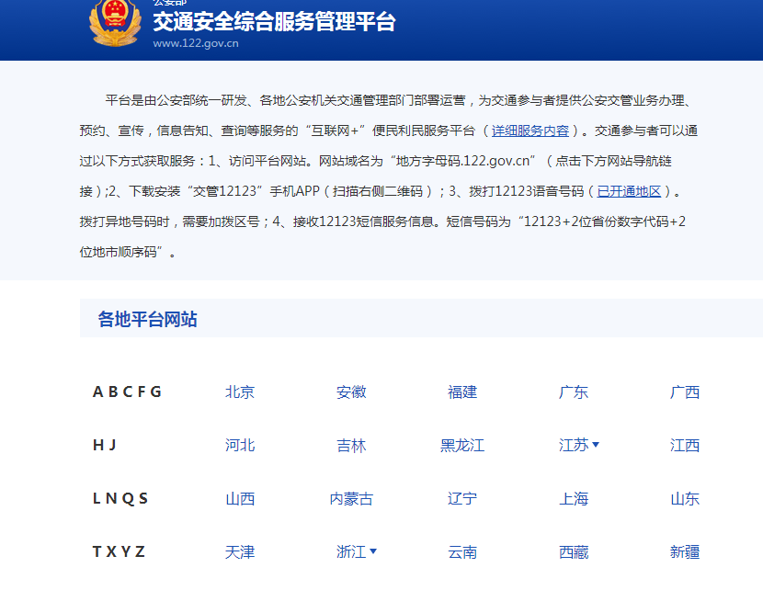Expand the 浙江 city dropdown arrow

pyautogui.click(x=373, y=551)
